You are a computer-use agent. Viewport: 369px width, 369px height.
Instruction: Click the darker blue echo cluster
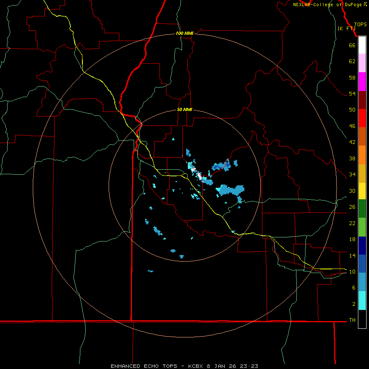pos(222,166)
